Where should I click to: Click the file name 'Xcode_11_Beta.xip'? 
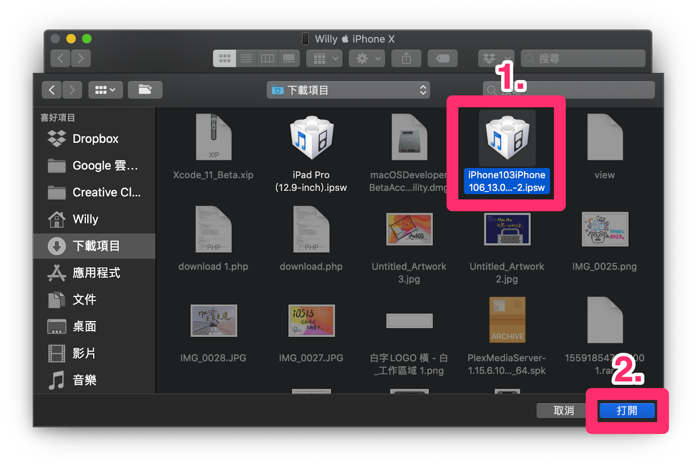click(x=213, y=175)
